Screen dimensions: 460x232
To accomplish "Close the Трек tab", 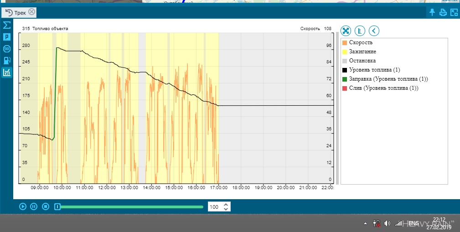I will pos(31,12).
